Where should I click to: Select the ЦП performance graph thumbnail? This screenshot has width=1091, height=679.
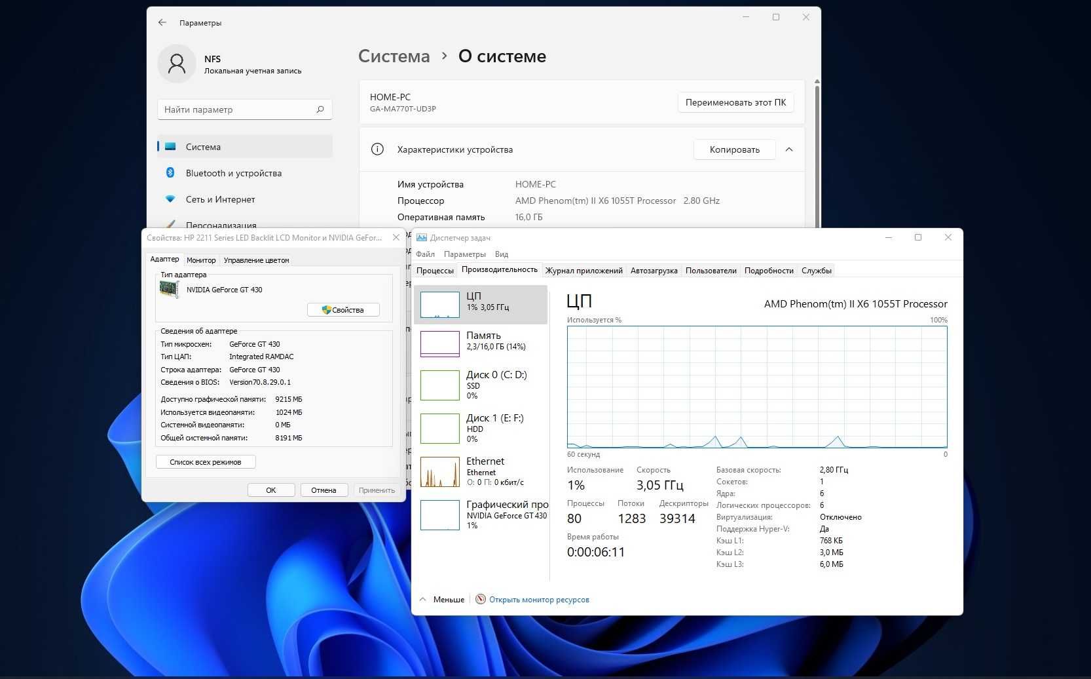coord(439,305)
